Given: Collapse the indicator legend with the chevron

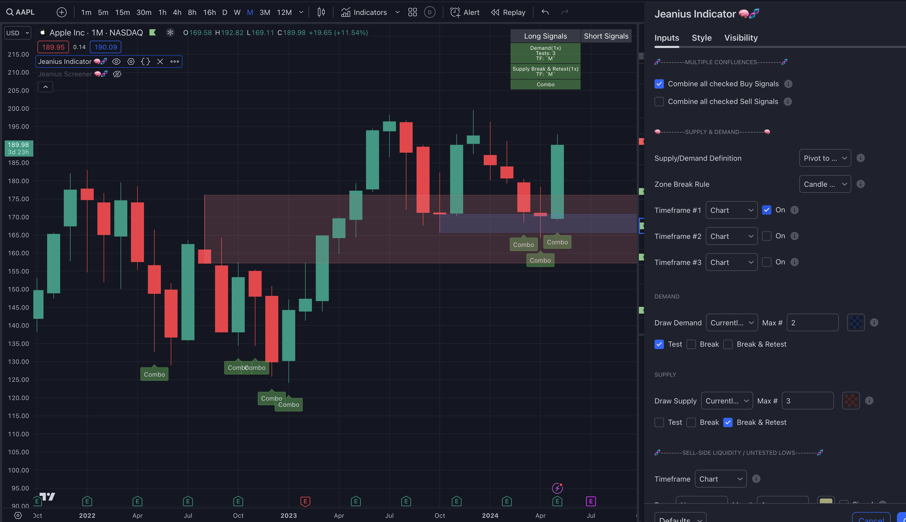Looking at the screenshot, I should coord(45,87).
